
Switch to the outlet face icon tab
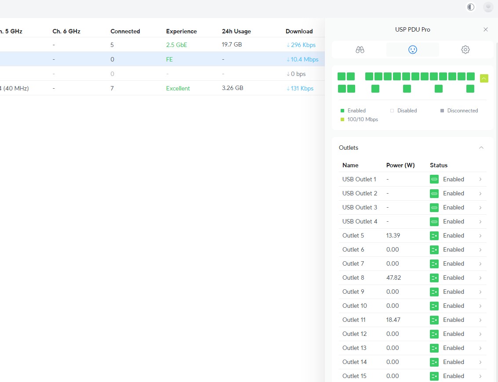coord(412,50)
